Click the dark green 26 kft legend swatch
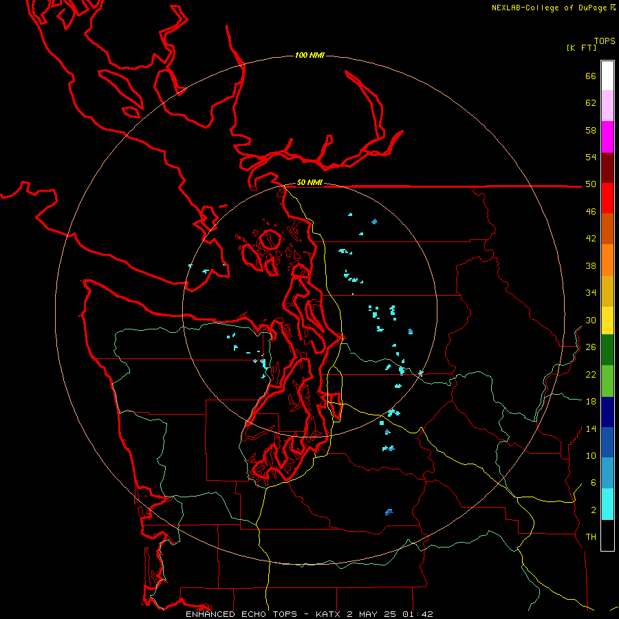 click(607, 350)
